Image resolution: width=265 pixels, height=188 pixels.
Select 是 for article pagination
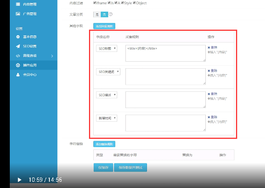click(x=97, y=14)
